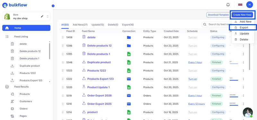
Task: Click the Shopify store logo
Action: point(7,17)
